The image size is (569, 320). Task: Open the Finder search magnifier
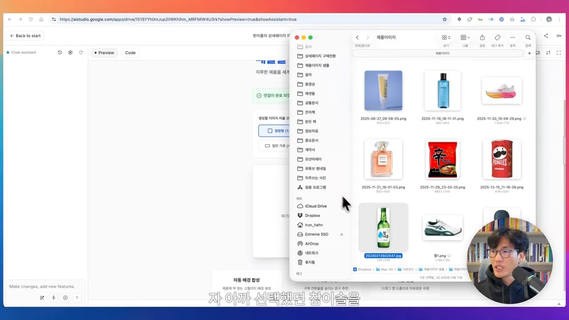[528, 38]
